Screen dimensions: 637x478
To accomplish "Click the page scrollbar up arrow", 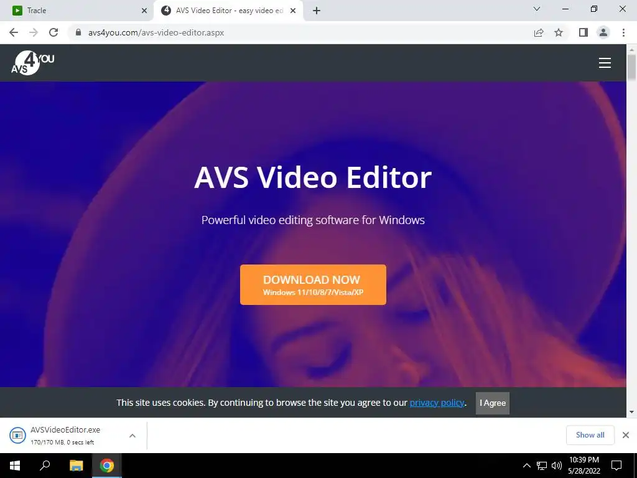I will click(x=631, y=49).
